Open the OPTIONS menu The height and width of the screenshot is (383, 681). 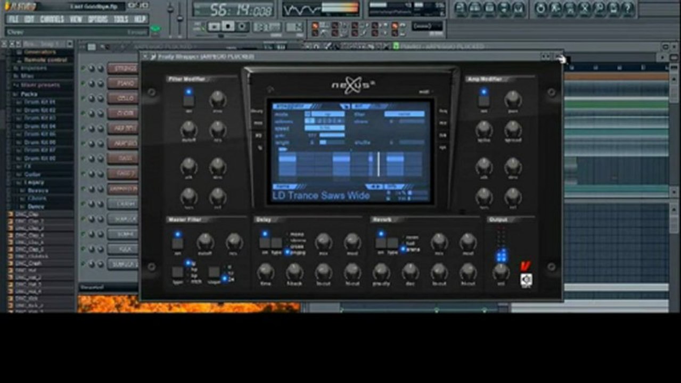click(x=98, y=19)
